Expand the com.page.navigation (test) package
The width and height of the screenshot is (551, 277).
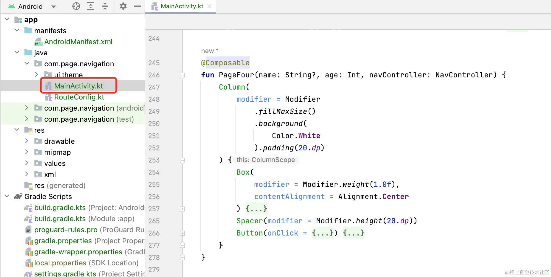pyautogui.click(x=27, y=119)
